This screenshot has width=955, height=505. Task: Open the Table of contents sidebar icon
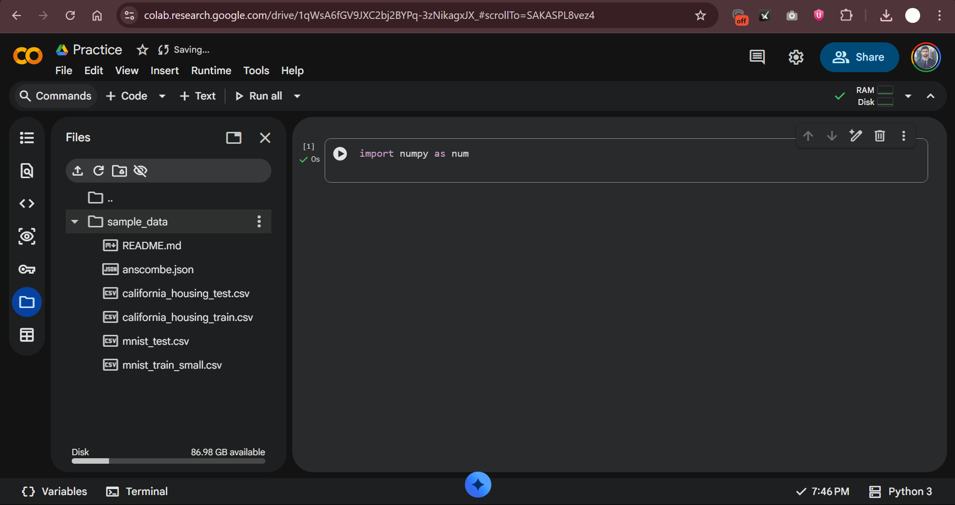pyautogui.click(x=27, y=138)
